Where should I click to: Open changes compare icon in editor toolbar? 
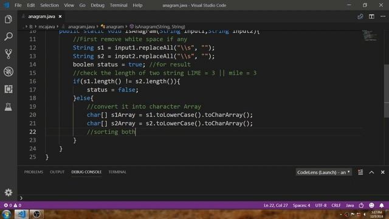360,16
